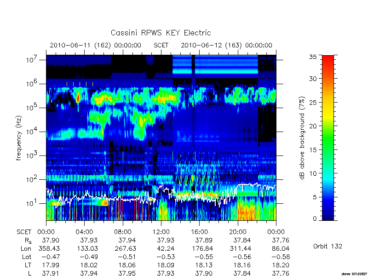Click the 08:00 time axis label
The width and height of the screenshot is (368, 276).
click(x=122, y=232)
